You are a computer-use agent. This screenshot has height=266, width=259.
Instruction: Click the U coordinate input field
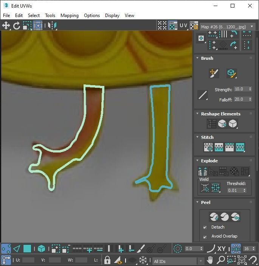(28, 260)
